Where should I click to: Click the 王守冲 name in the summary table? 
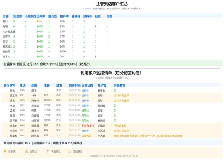6,36
